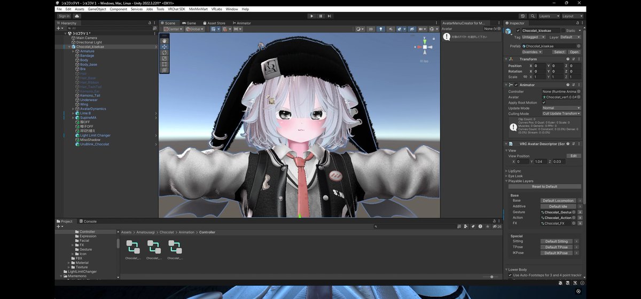641x299 pixels.
Task: Select the Rotate tool in Scene overlay
Action: (x=165, y=52)
